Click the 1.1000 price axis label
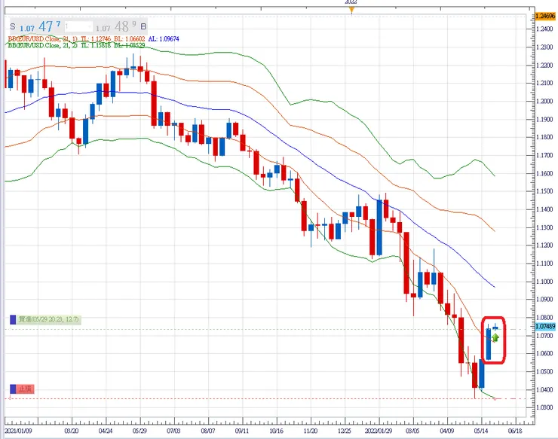The width and height of the screenshot is (558, 439). coord(545,282)
